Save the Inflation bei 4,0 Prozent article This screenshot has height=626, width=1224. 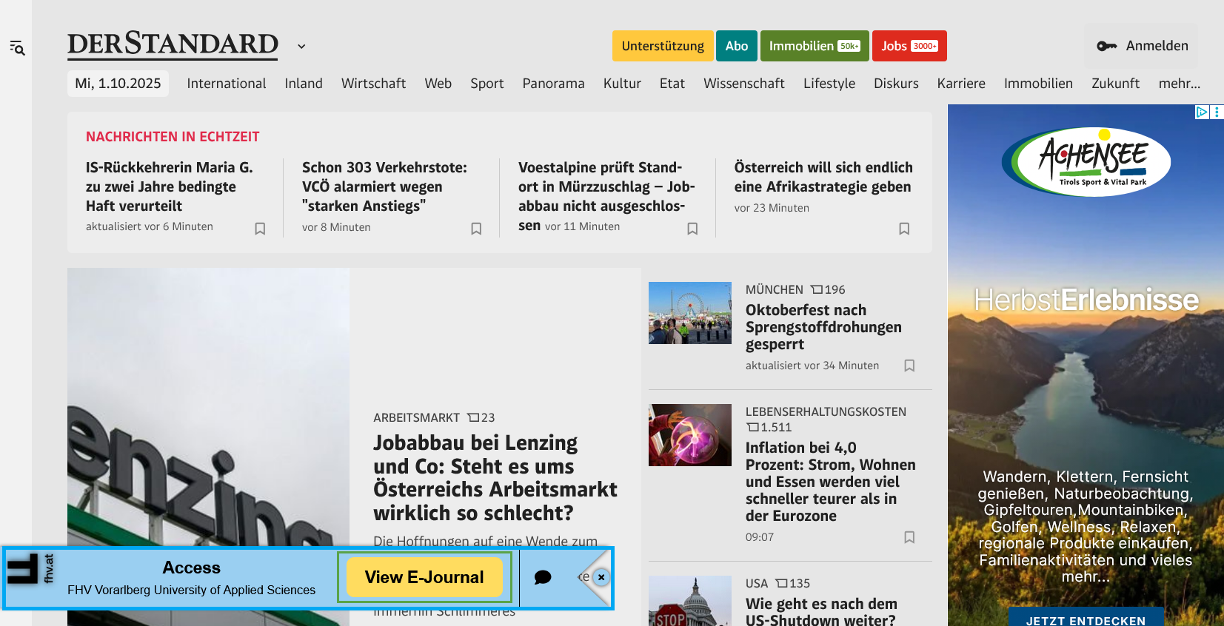click(909, 537)
